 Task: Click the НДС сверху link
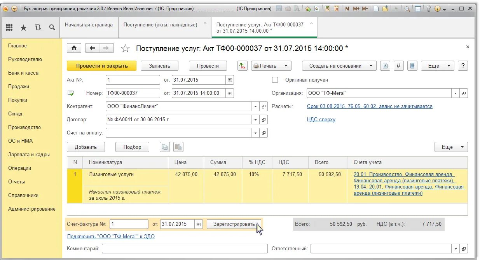(321, 119)
